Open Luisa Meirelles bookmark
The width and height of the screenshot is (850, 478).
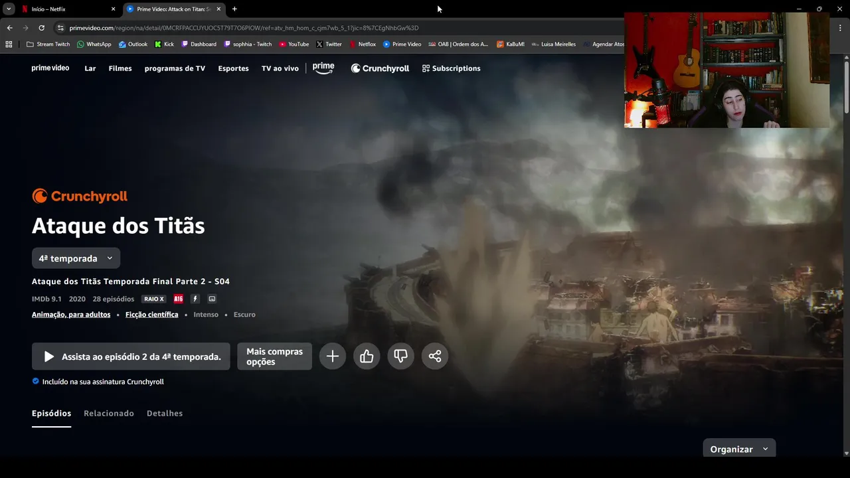tap(553, 44)
